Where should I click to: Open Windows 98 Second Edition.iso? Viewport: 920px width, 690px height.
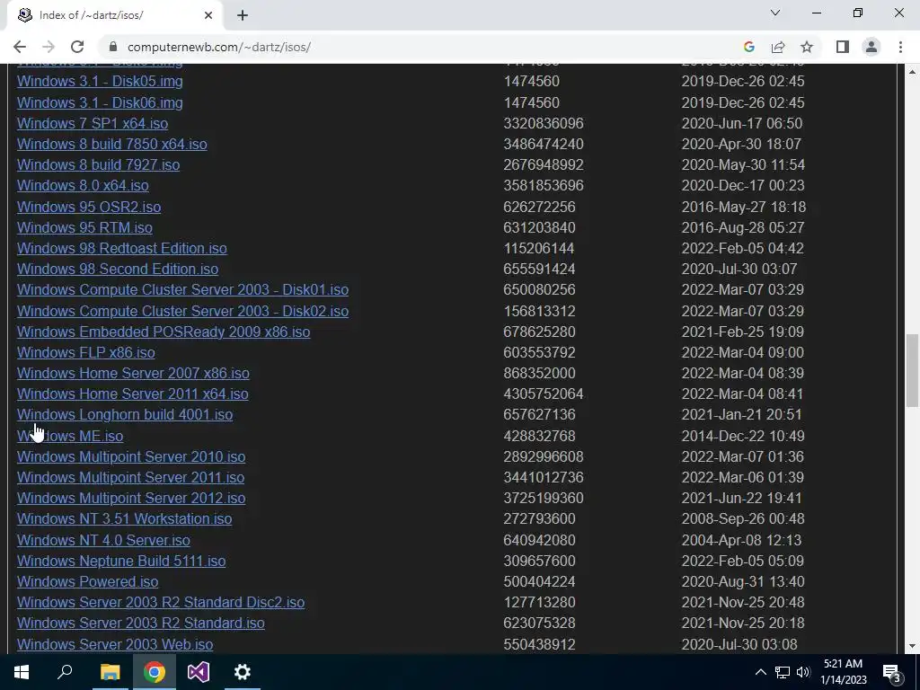[x=118, y=269]
